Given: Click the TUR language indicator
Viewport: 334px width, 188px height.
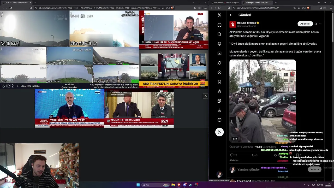Looking at the screenshot, I should tap(313, 185).
